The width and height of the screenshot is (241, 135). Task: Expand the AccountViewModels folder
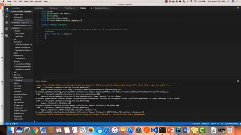(23, 64)
